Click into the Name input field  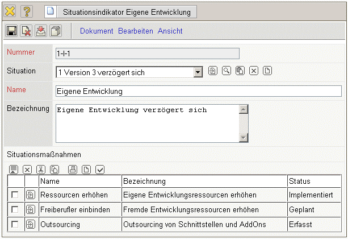coord(198,91)
